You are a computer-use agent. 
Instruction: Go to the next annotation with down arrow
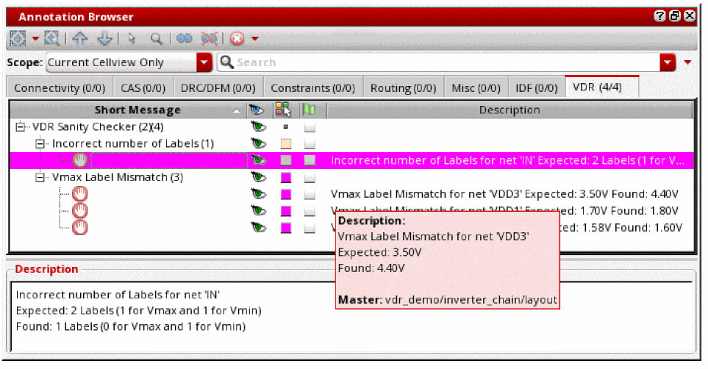[104, 38]
